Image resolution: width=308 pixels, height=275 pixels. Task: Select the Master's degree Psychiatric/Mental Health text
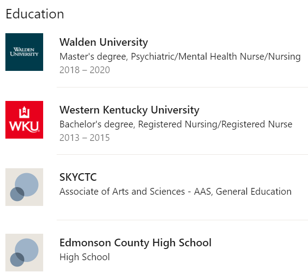point(180,57)
